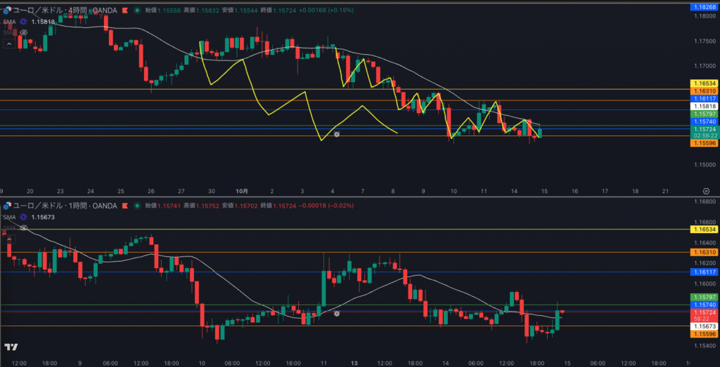Toggle visibility of hidden SMA in upper chart

pyautogui.click(x=23, y=32)
